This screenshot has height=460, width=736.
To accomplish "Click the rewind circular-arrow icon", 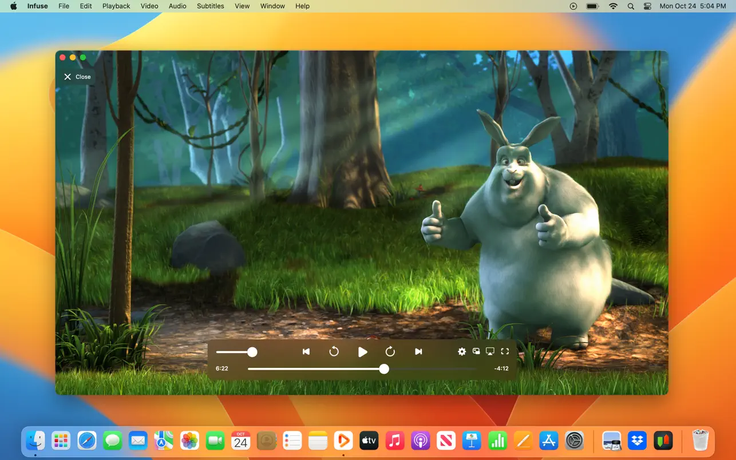I will tap(334, 352).
